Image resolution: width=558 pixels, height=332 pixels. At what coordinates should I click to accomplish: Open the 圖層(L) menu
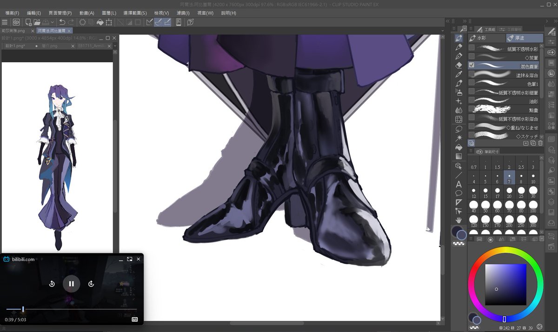point(109,13)
